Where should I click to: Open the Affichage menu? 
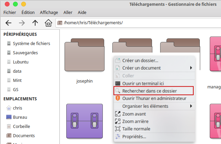(49, 12)
